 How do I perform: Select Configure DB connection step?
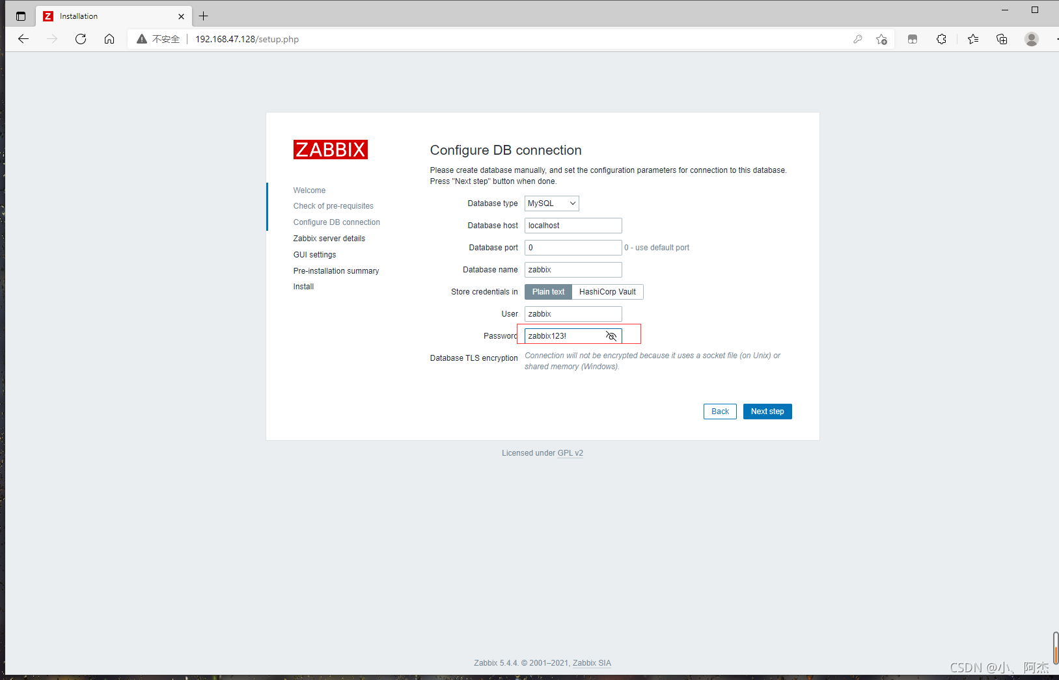[337, 222]
